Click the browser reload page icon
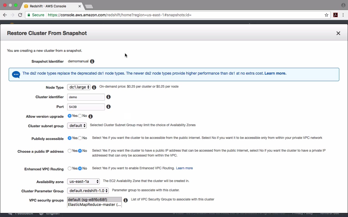This screenshot has width=348, height=217. tap(20, 15)
